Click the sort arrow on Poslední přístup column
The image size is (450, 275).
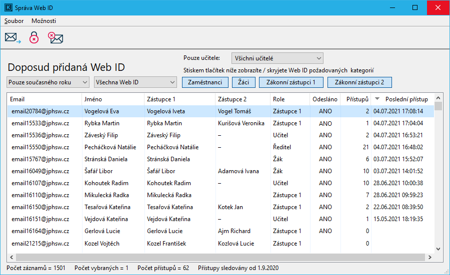[377, 99]
